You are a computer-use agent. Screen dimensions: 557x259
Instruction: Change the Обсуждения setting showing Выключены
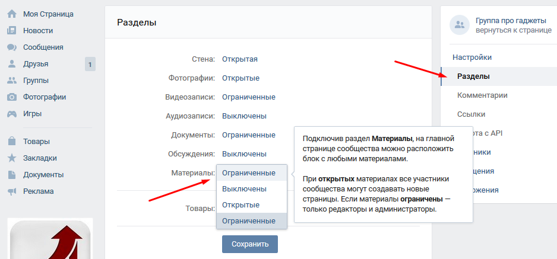pyautogui.click(x=245, y=154)
